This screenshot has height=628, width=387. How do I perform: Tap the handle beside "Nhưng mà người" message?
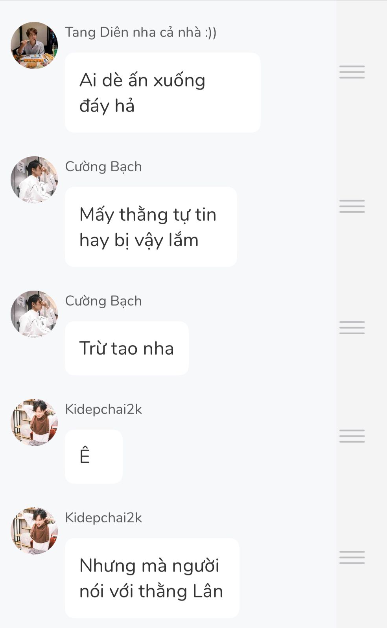352,557
